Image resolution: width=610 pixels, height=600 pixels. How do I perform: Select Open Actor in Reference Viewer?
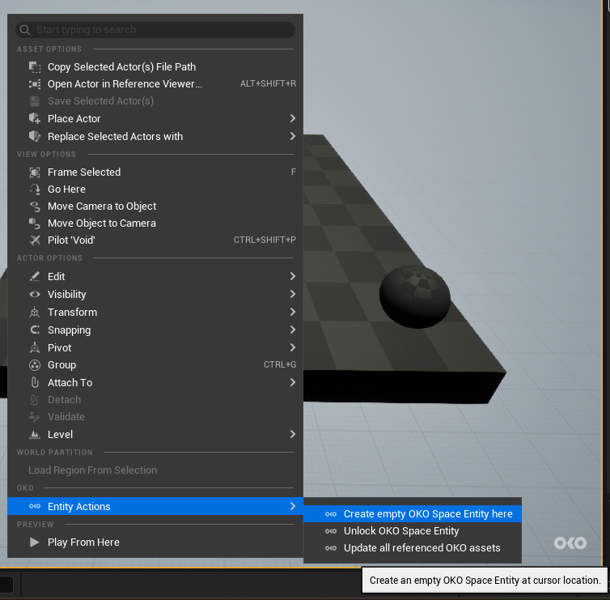pyautogui.click(x=155, y=84)
